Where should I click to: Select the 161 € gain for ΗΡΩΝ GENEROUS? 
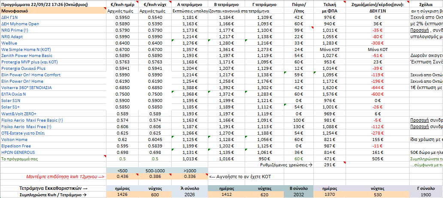(x=377, y=153)
